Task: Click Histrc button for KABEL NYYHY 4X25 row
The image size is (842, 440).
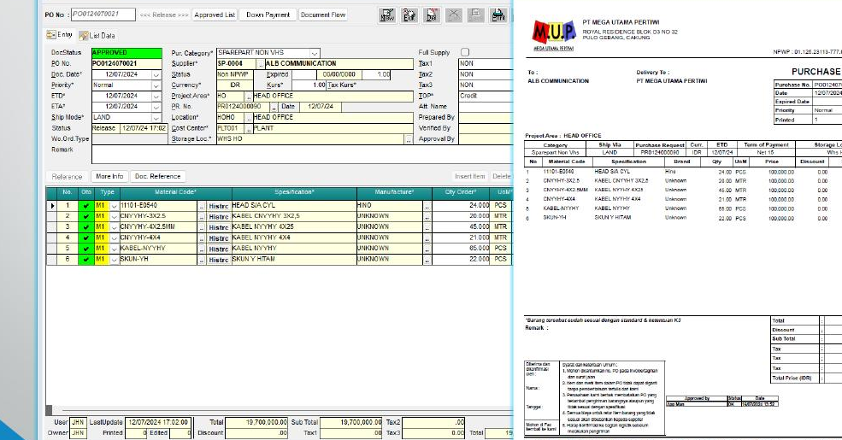Action: coord(219,227)
